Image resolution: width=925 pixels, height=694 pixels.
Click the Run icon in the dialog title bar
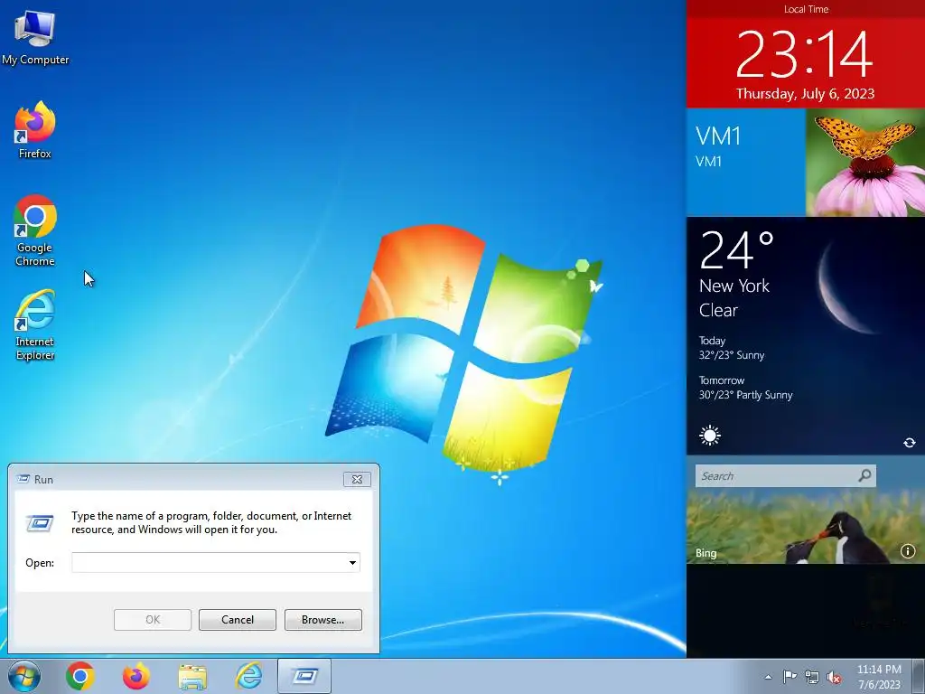click(23, 479)
